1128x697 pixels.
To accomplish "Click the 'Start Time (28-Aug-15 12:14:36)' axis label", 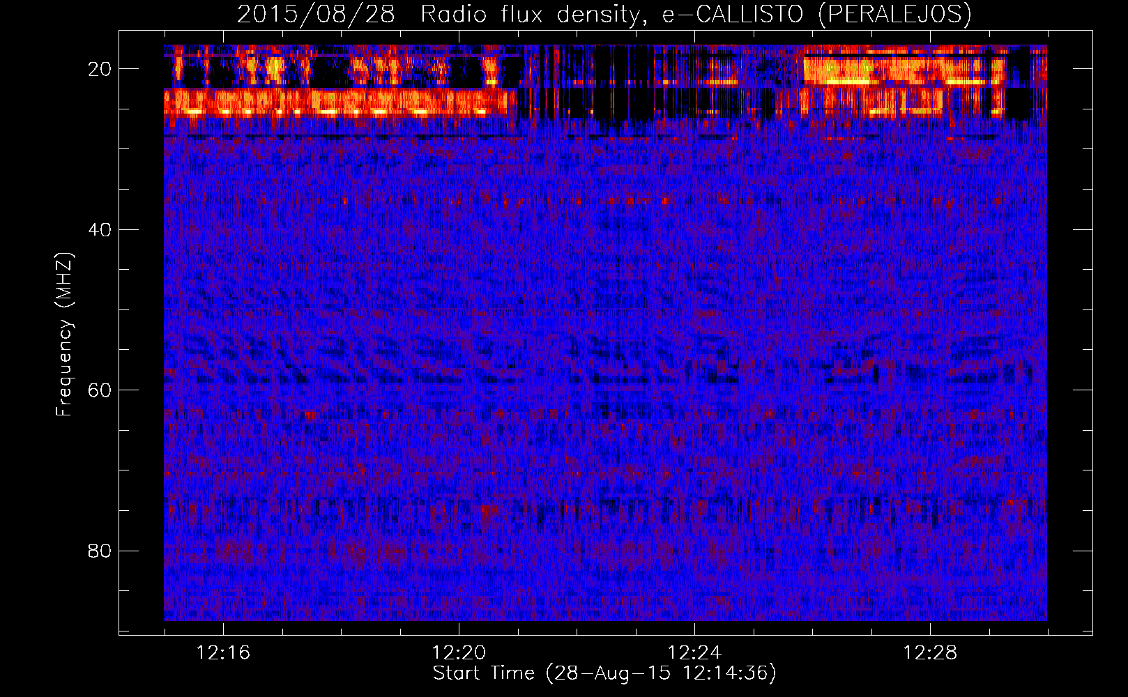I will [x=604, y=673].
